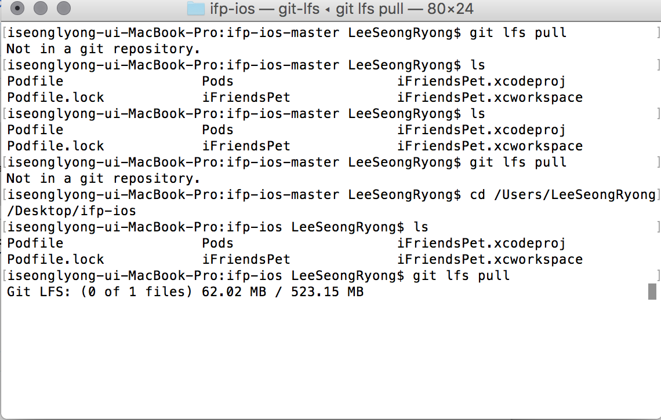Click 'iFriendsPet.xcworkspace' in the last ls output

pos(490,260)
